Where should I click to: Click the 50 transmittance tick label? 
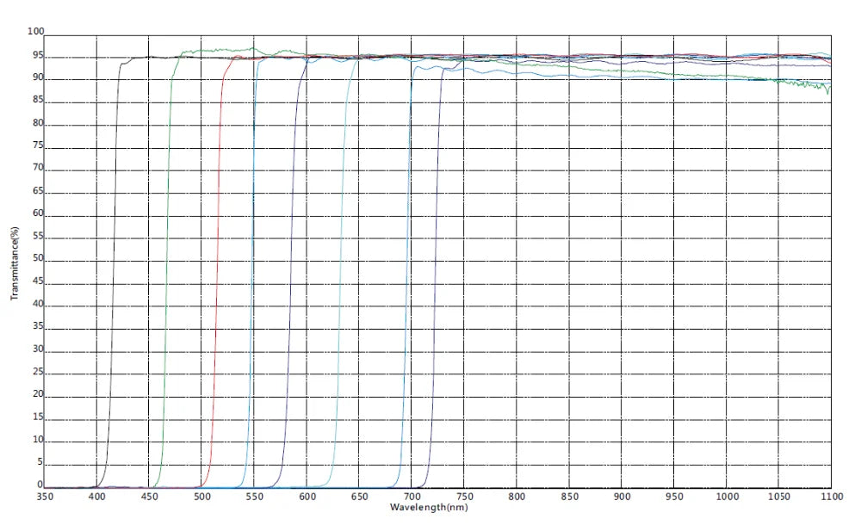pos(38,258)
